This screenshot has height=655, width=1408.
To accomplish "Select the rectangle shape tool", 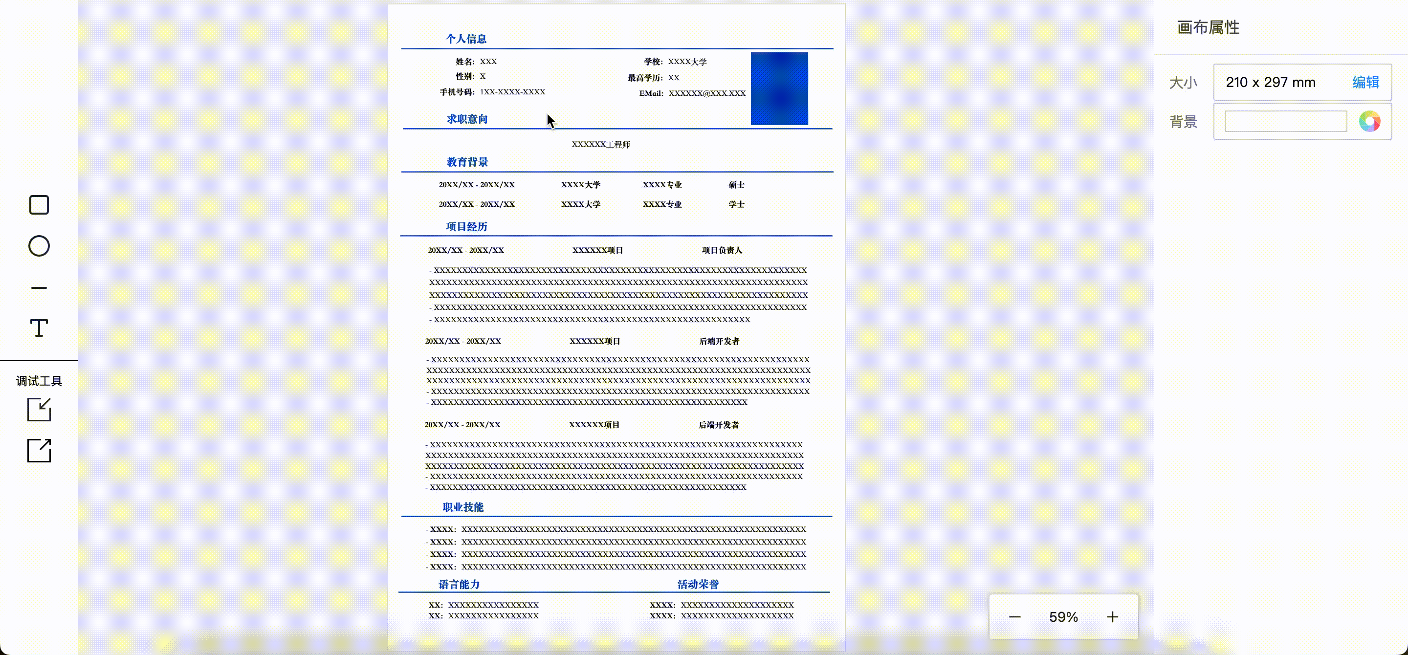I will pyautogui.click(x=39, y=205).
